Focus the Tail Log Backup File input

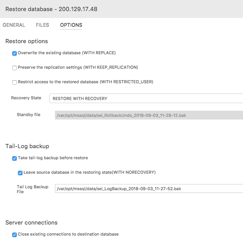coord(149,189)
